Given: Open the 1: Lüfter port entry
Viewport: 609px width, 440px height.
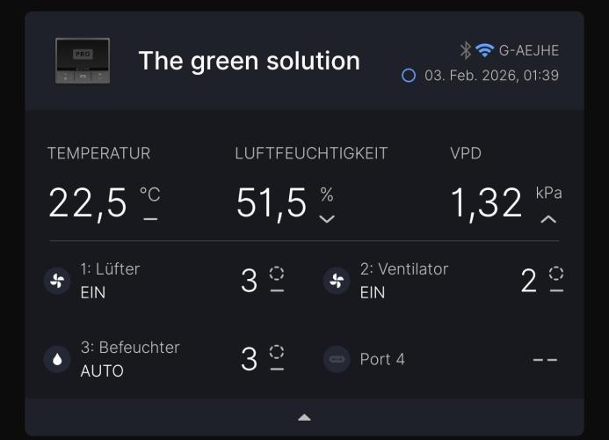Looking at the screenshot, I should [110, 281].
